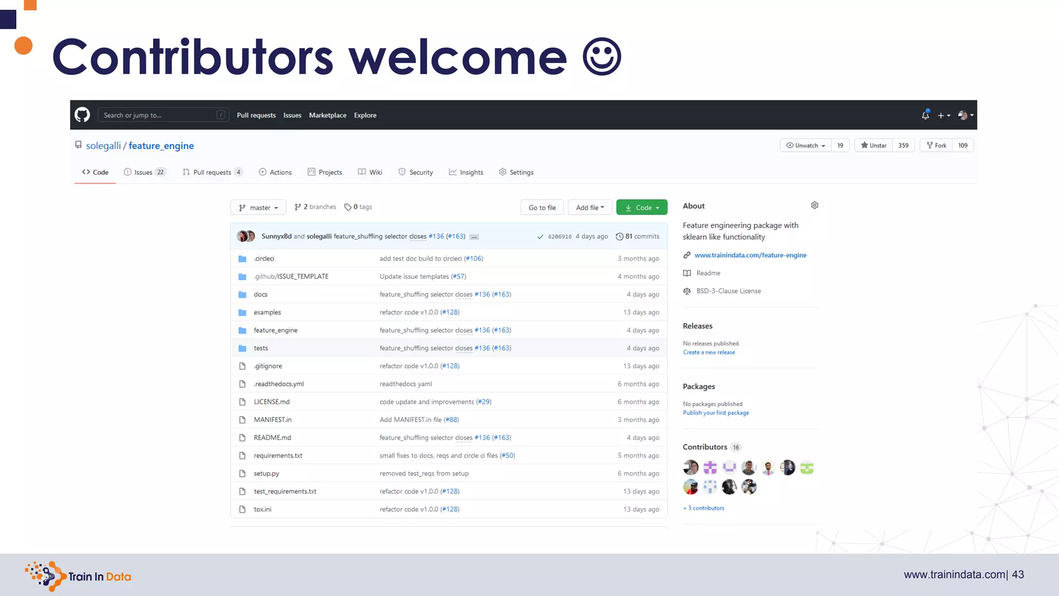Open the MANIFEST.in file

pyautogui.click(x=273, y=420)
